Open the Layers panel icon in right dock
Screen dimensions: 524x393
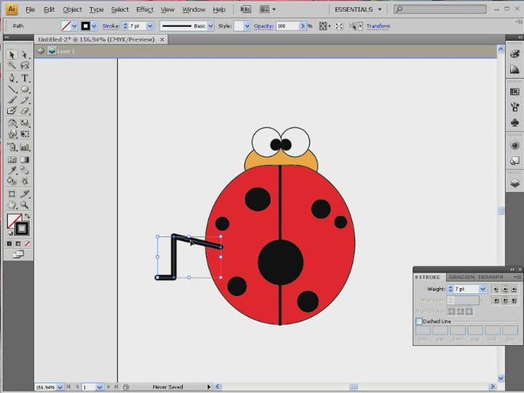(x=515, y=183)
